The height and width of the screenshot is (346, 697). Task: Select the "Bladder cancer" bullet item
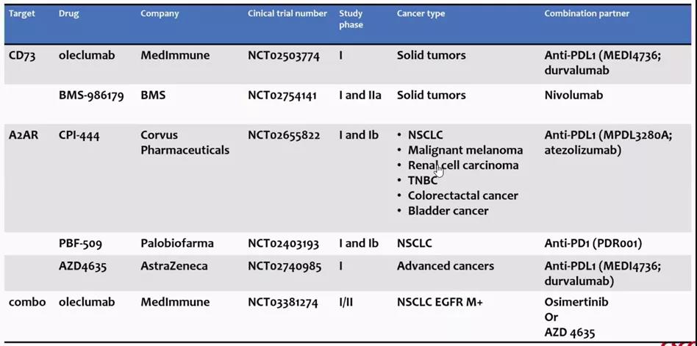[448, 211]
